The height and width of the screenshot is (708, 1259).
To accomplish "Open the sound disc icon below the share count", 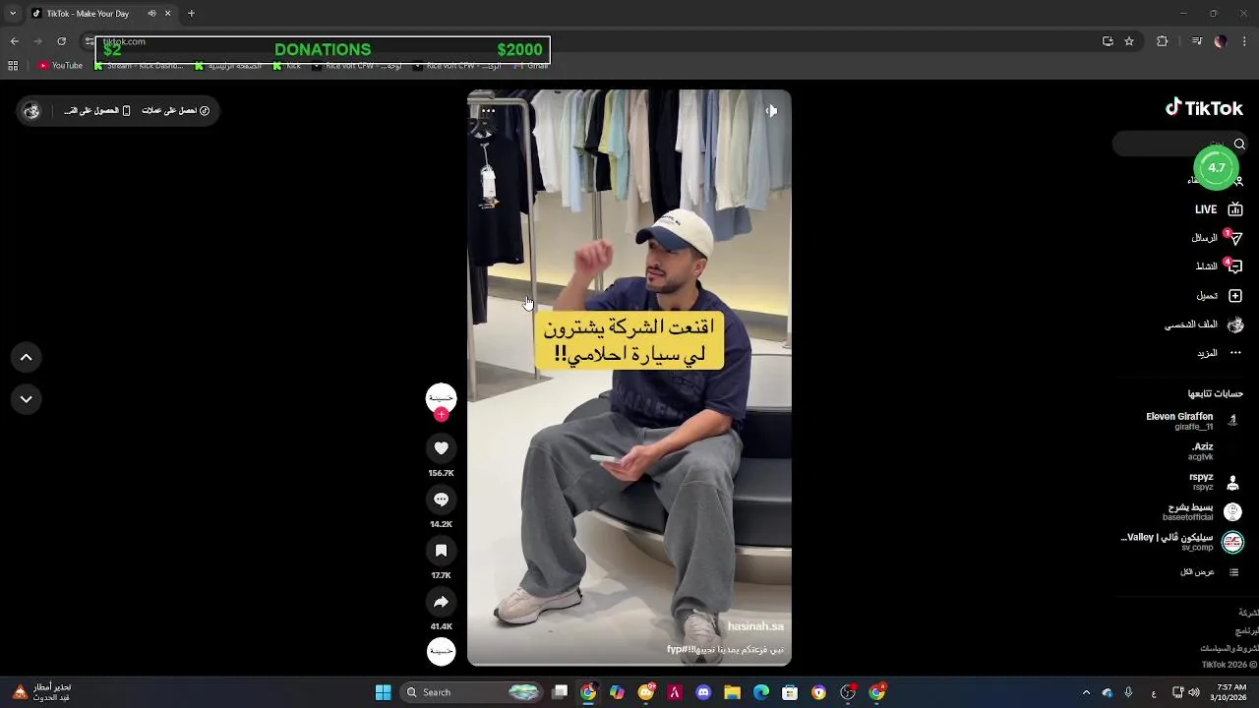I will (x=441, y=651).
